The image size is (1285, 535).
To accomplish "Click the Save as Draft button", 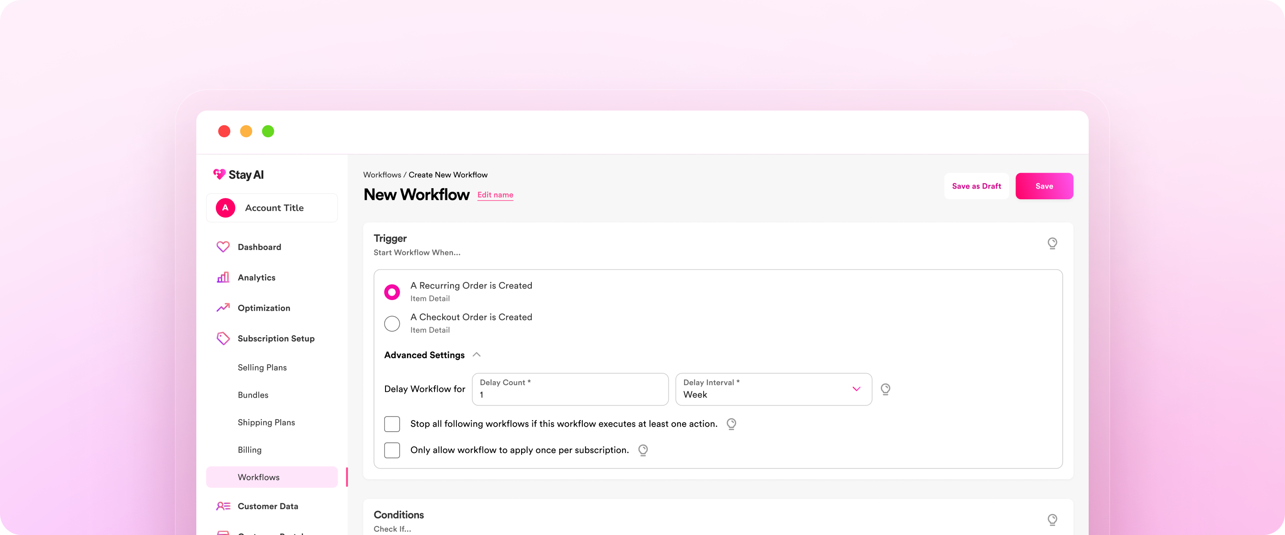I will [976, 186].
